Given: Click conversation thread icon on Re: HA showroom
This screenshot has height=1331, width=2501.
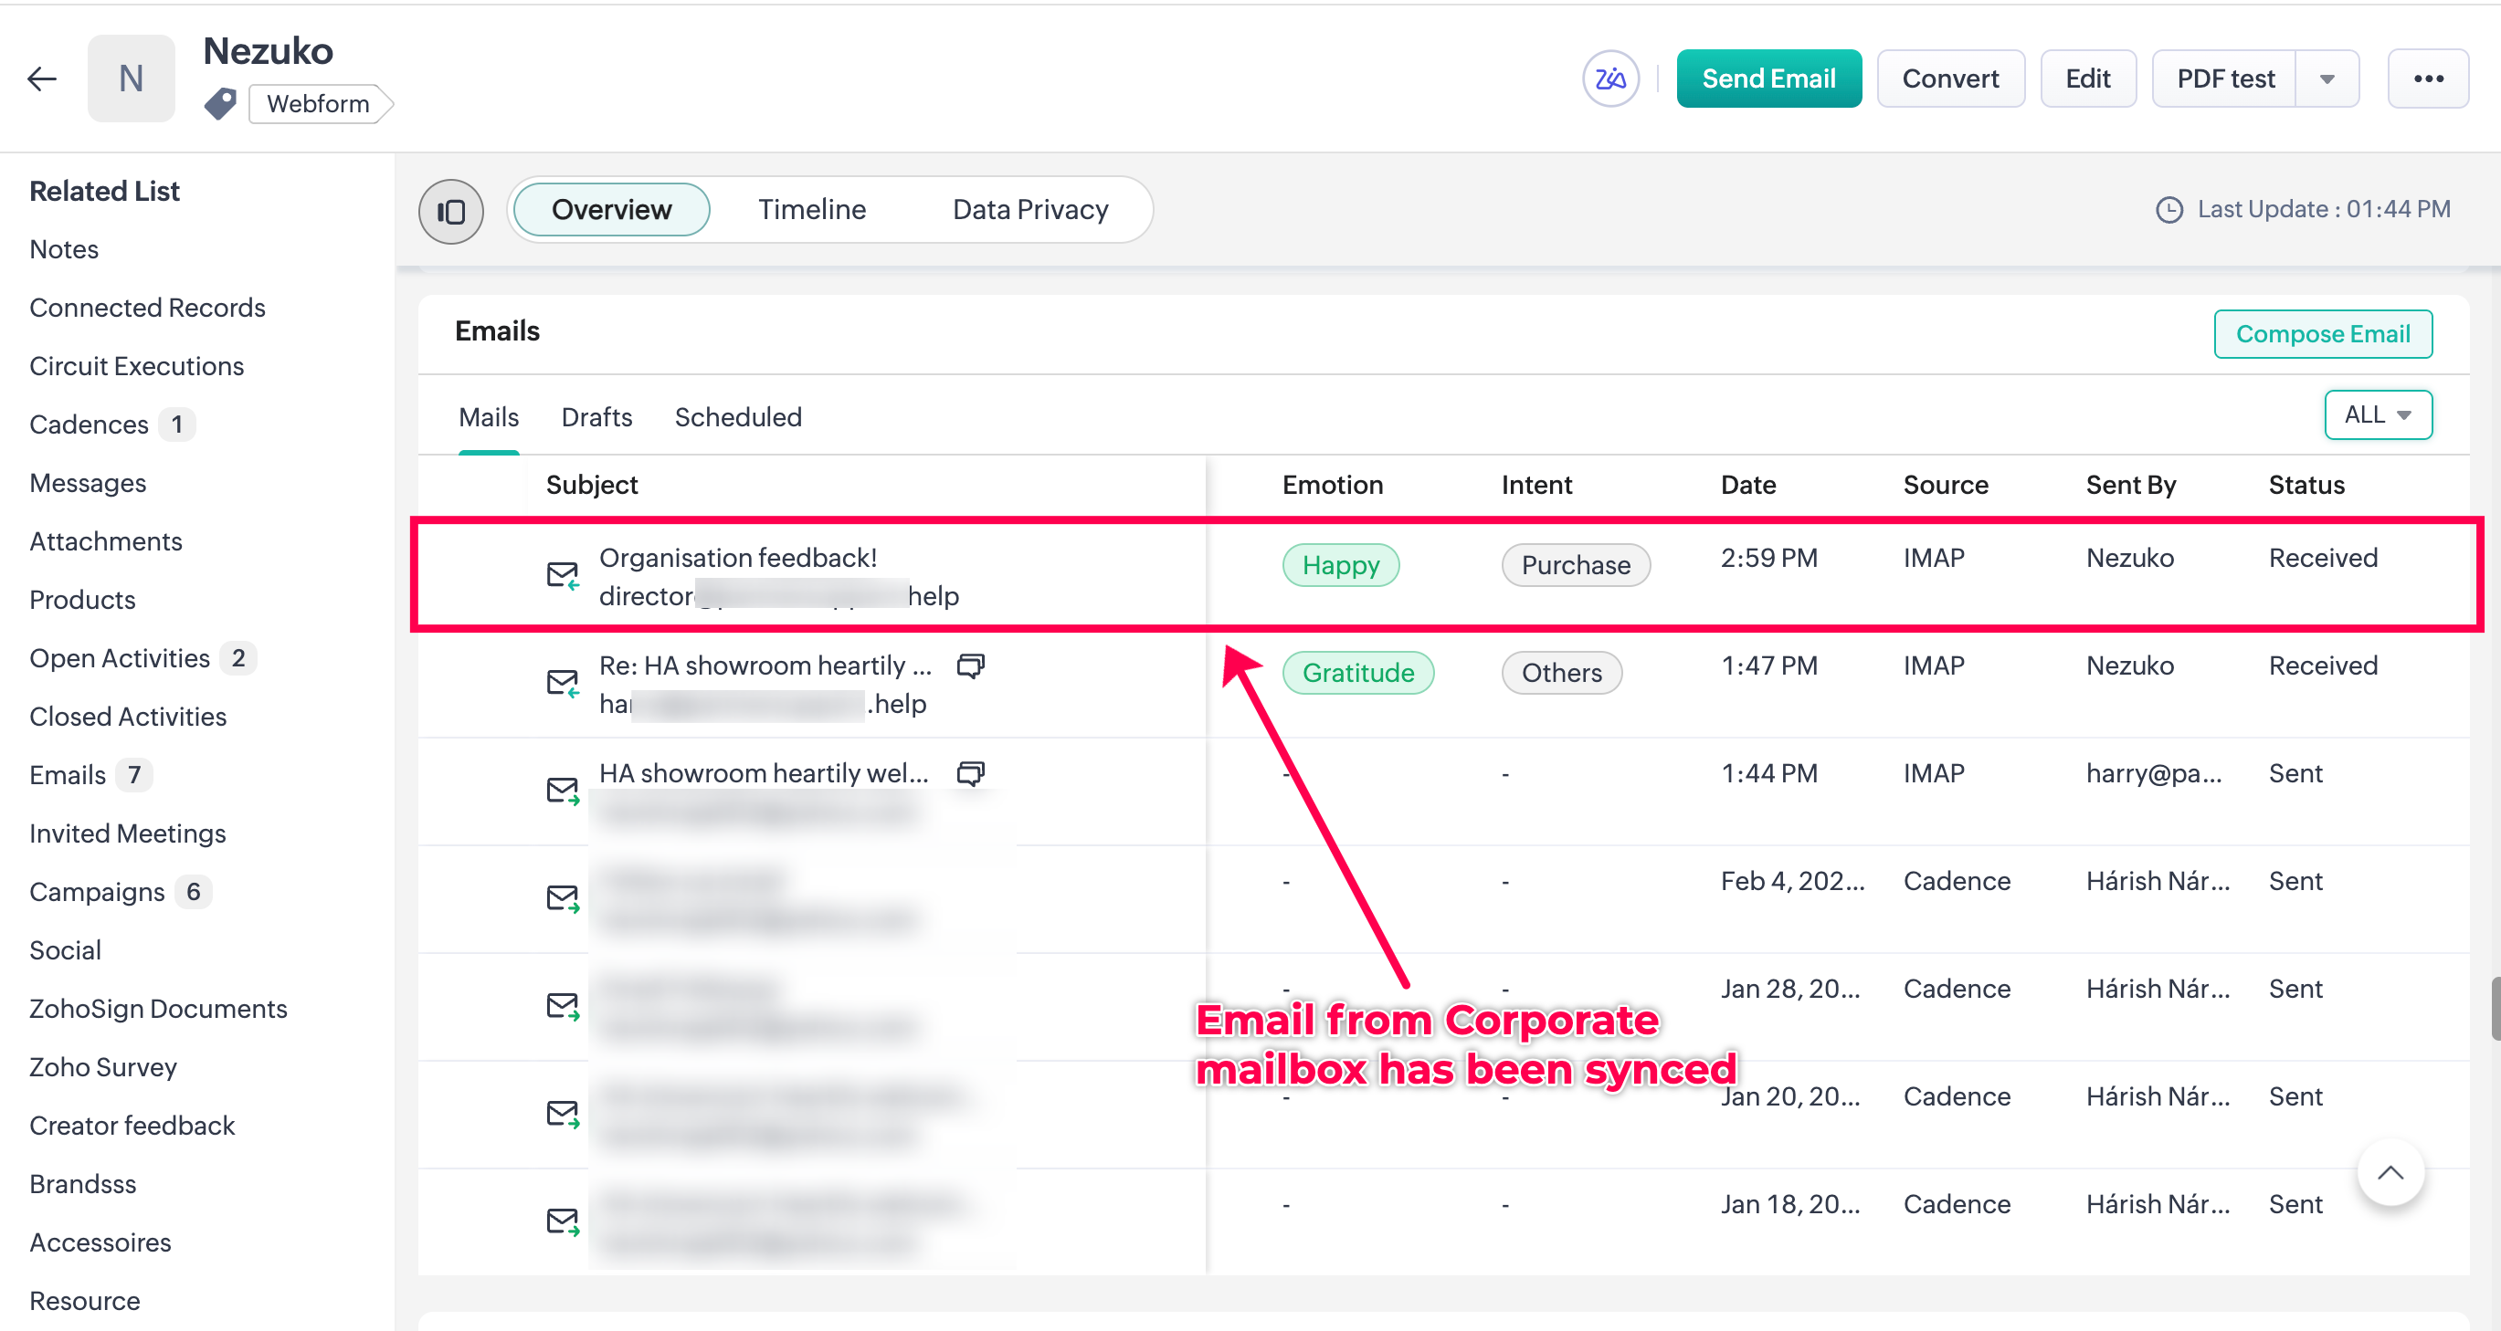Looking at the screenshot, I should click(970, 665).
